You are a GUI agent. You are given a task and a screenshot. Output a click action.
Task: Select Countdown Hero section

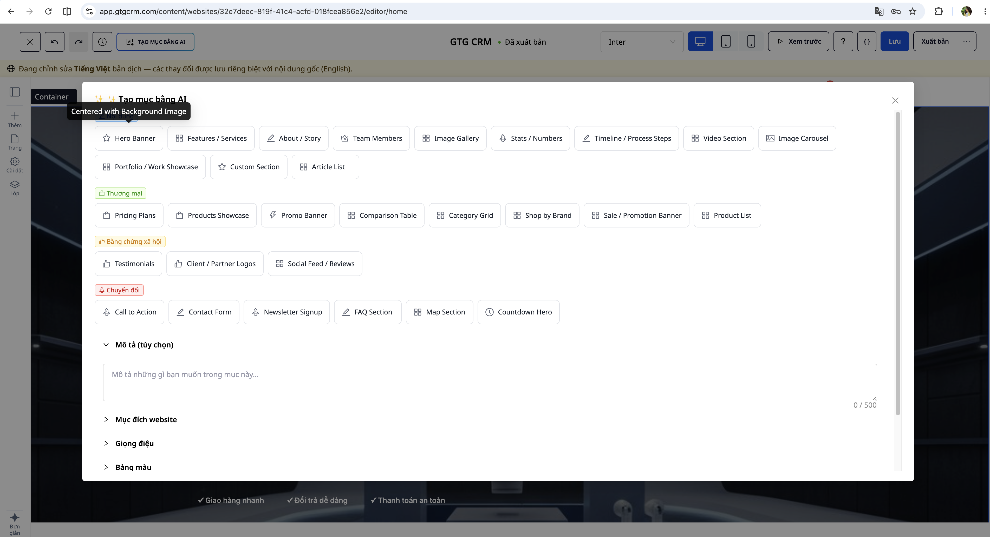[x=518, y=312]
